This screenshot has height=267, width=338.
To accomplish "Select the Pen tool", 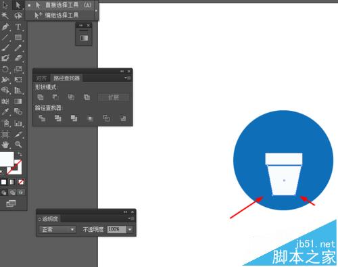I will [x=5, y=26].
